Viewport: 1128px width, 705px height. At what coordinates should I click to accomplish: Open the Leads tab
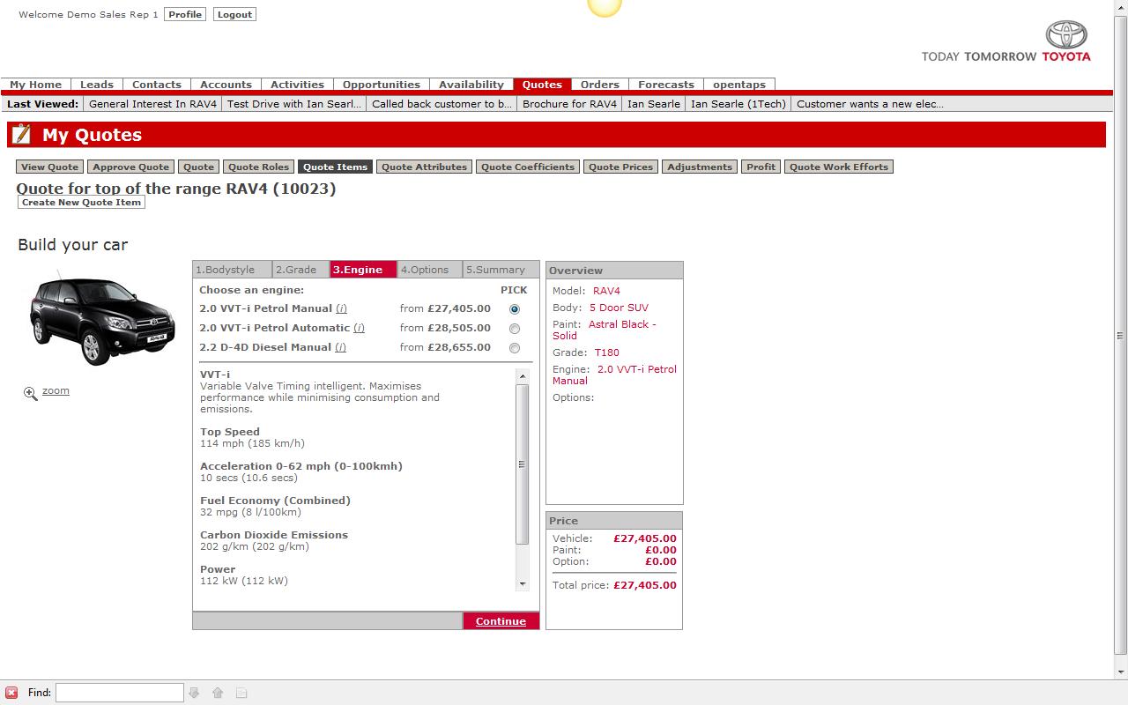point(97,85)
